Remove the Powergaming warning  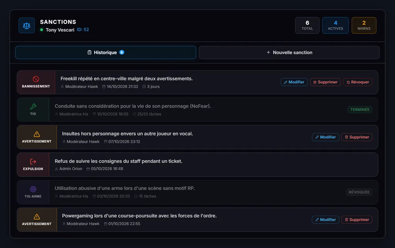coord(357,220)
